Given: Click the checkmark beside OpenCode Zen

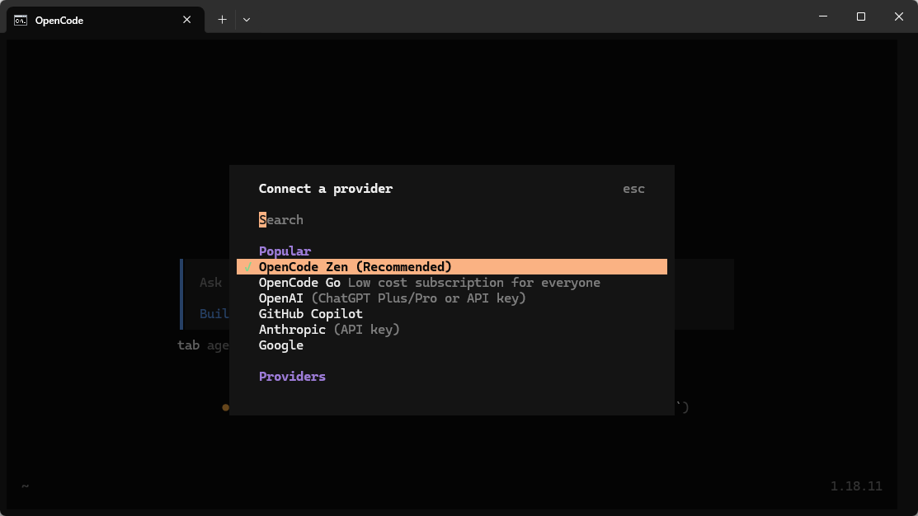Looking at the screenshot, I should click(248, 267).
